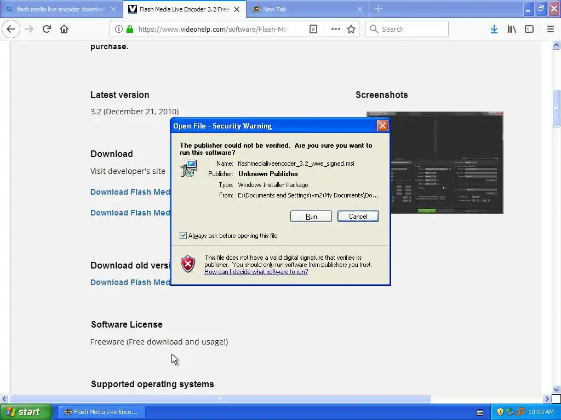The width and height of the screenshot is (561, 420).
Task: Show site information via the info icon
Action: click(x=119, y=29)
